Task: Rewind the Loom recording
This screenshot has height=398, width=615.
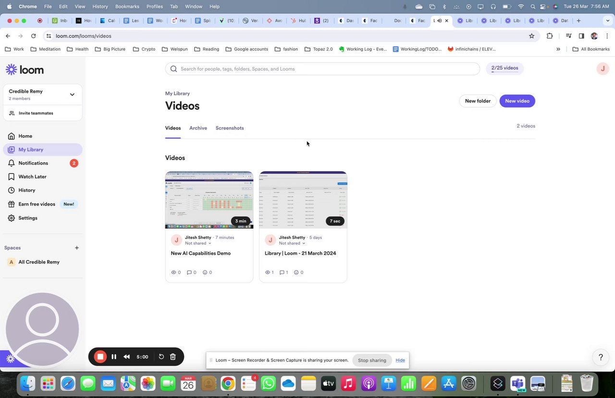Action: [x=127, y=357]
